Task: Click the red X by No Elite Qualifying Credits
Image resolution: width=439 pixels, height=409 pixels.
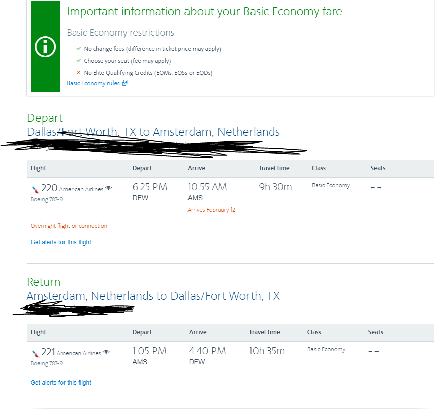Action: 78,73
